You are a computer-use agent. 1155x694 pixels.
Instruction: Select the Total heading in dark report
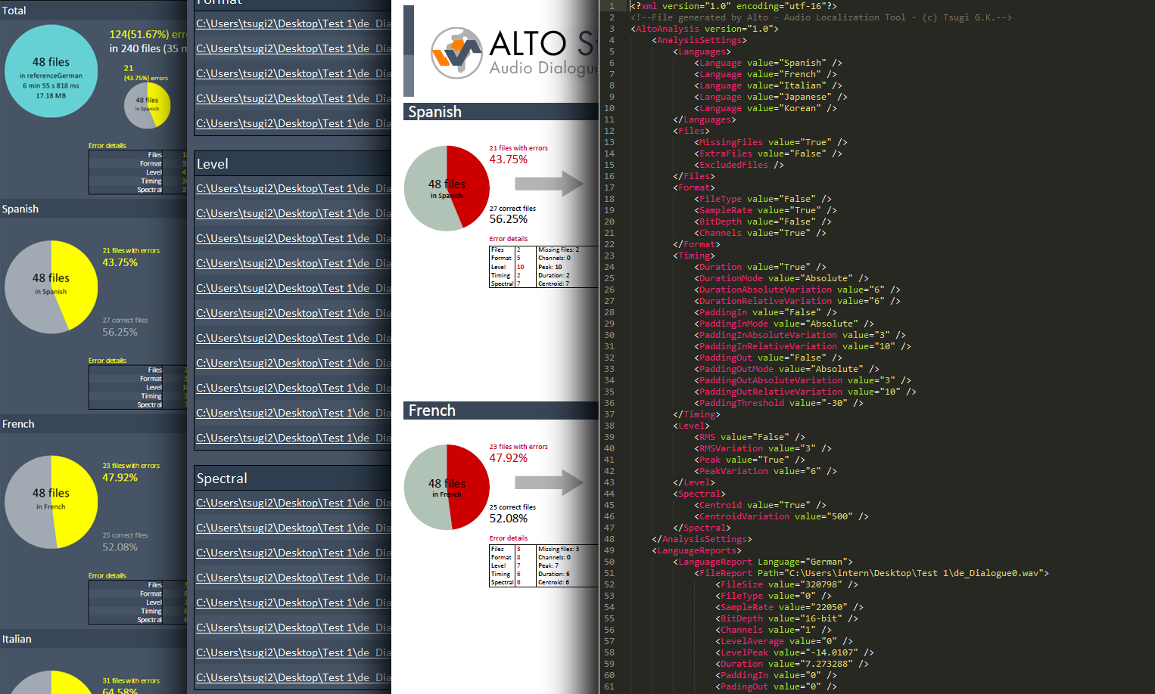pyautogui.click(x=14, y=11)
